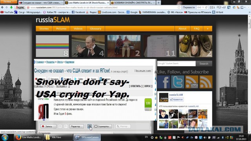Screen dimensions: 251x141
Task: Open the Google bookmark
Action: (x=132, y=12)
